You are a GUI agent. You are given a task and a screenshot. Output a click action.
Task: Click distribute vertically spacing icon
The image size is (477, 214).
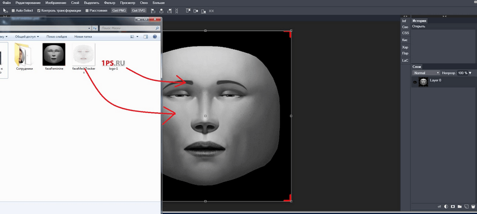211,11
